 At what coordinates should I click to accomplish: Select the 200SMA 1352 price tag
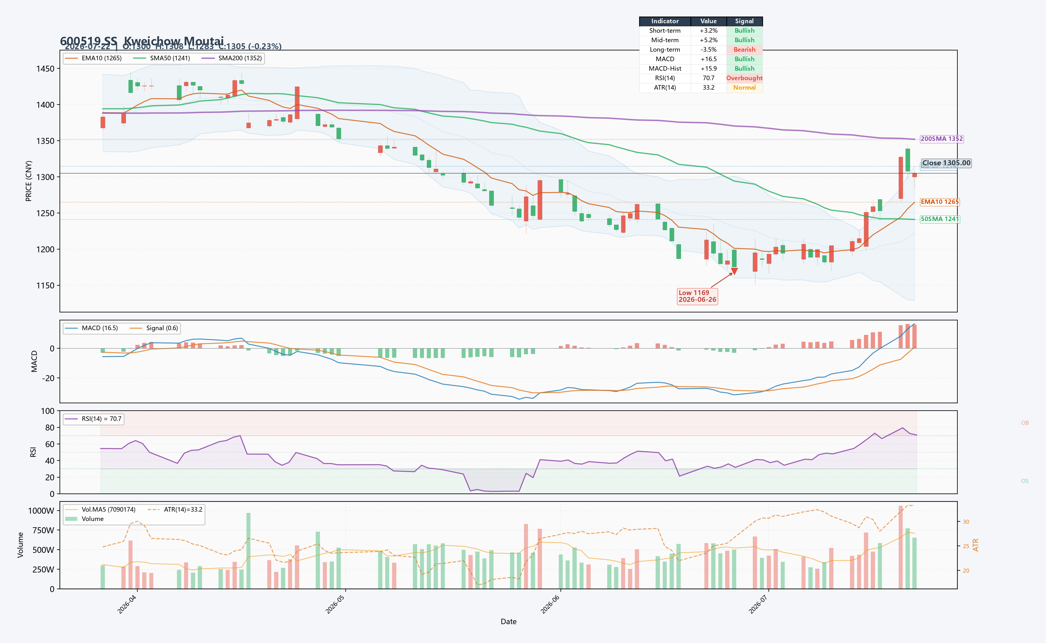(941, 139)
